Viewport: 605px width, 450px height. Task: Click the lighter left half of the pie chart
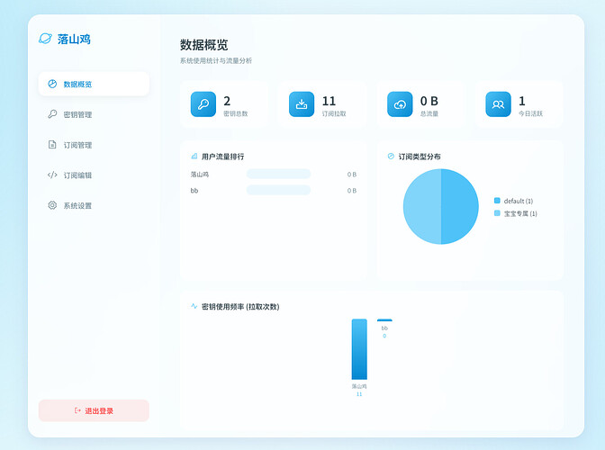point(422,206)
